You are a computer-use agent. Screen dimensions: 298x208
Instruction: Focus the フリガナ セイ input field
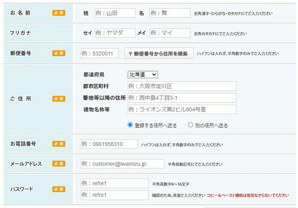coord(114,33)
